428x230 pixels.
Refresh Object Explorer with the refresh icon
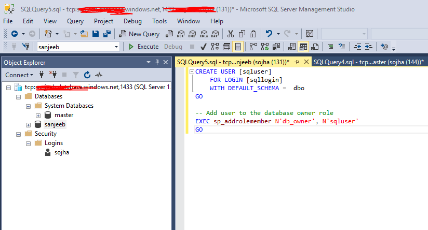click(87, 75)
